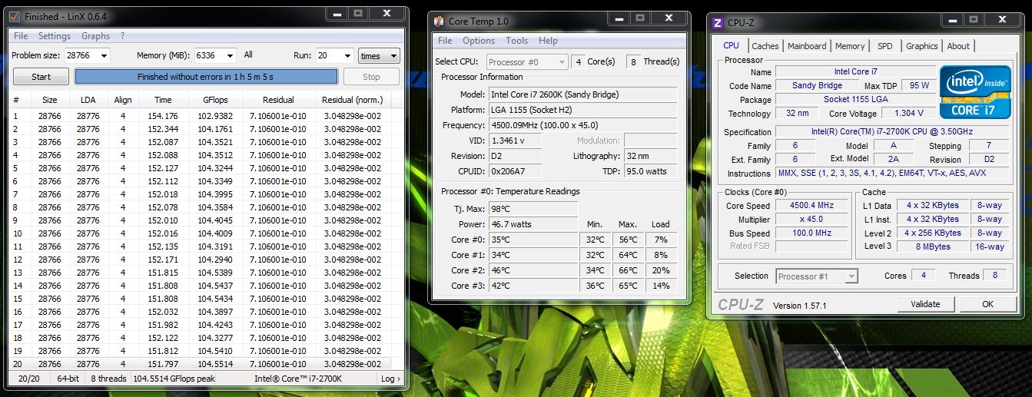The width and height of the screenshot is (1032, 397).
Task: Click the CPU-Z purple Z title icon
Action: pyautogui.click(x=718, y=23)
